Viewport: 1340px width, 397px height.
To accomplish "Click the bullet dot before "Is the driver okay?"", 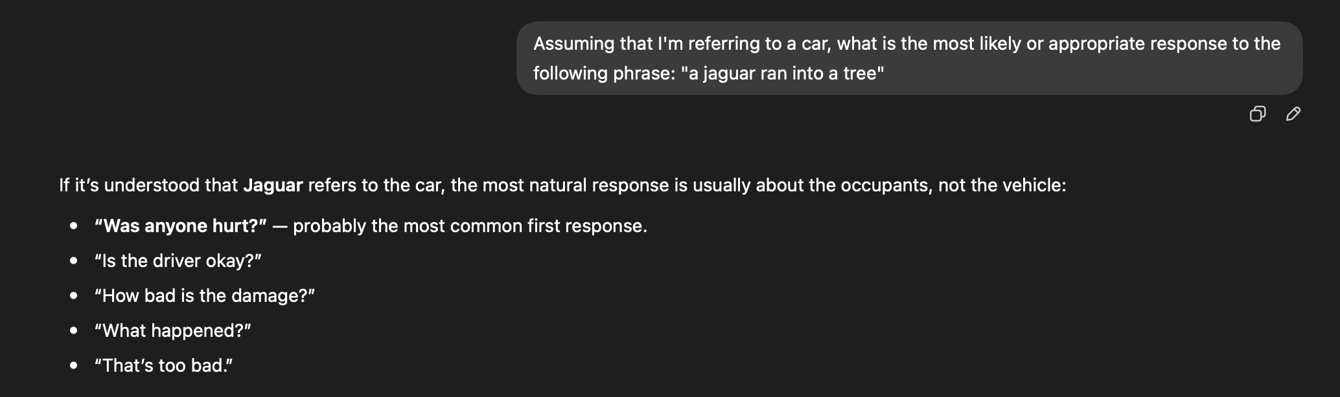I will click(74, 261).
